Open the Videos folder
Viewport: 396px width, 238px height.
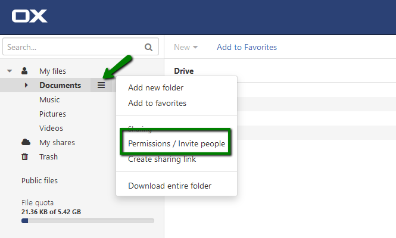click(x=51, y=128)
